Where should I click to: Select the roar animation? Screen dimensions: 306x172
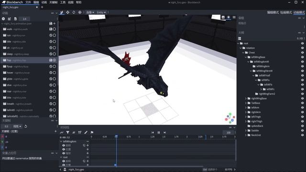29,91
